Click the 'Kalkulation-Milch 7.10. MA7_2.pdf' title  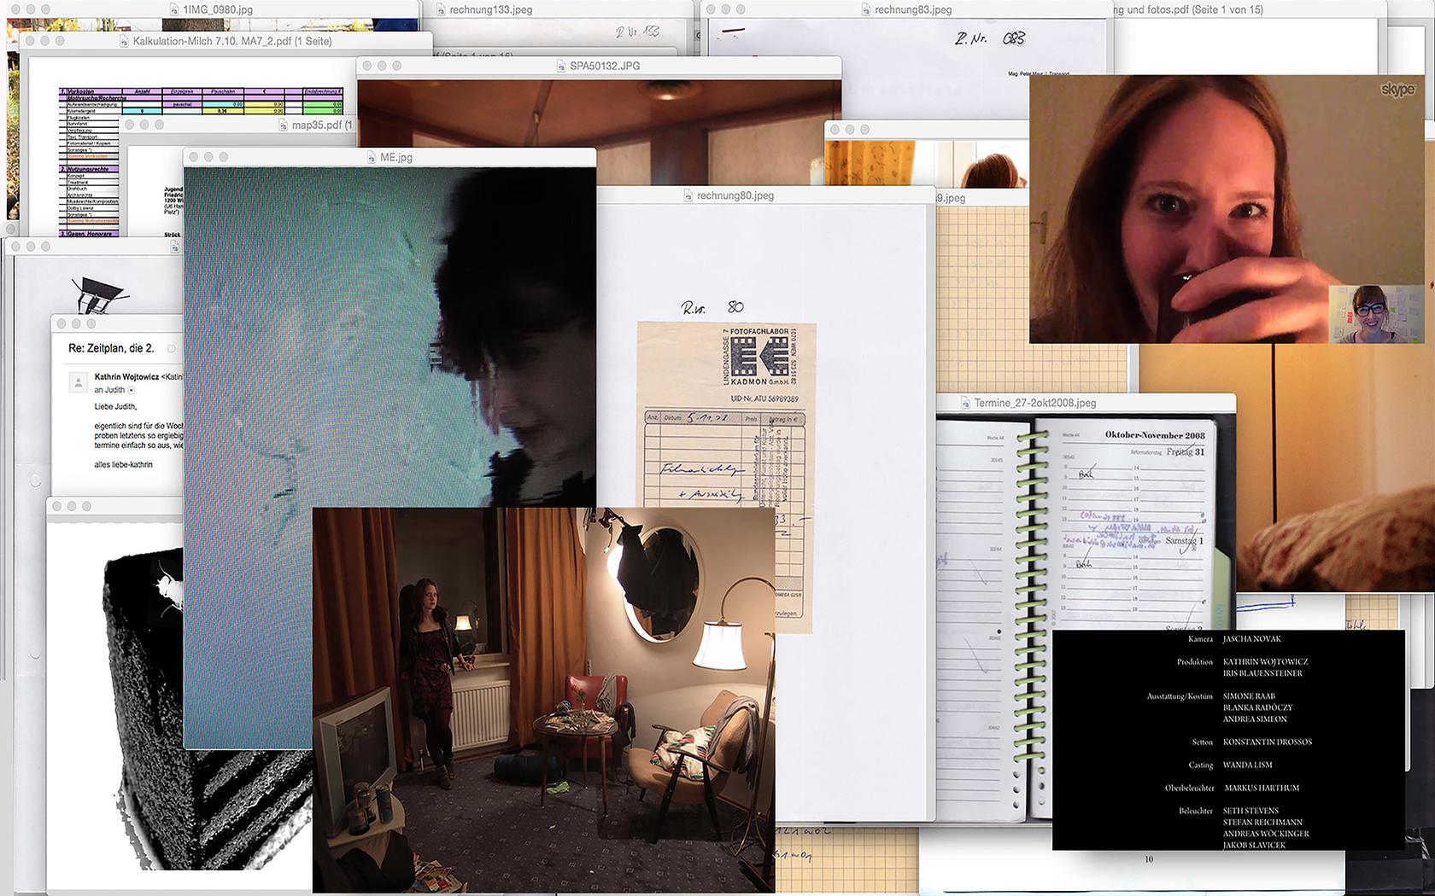click(232, 41)
